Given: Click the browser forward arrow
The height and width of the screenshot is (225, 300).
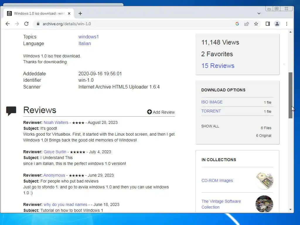Looking at the screenshot, I should pyautogui.click(x=17, y=24).
